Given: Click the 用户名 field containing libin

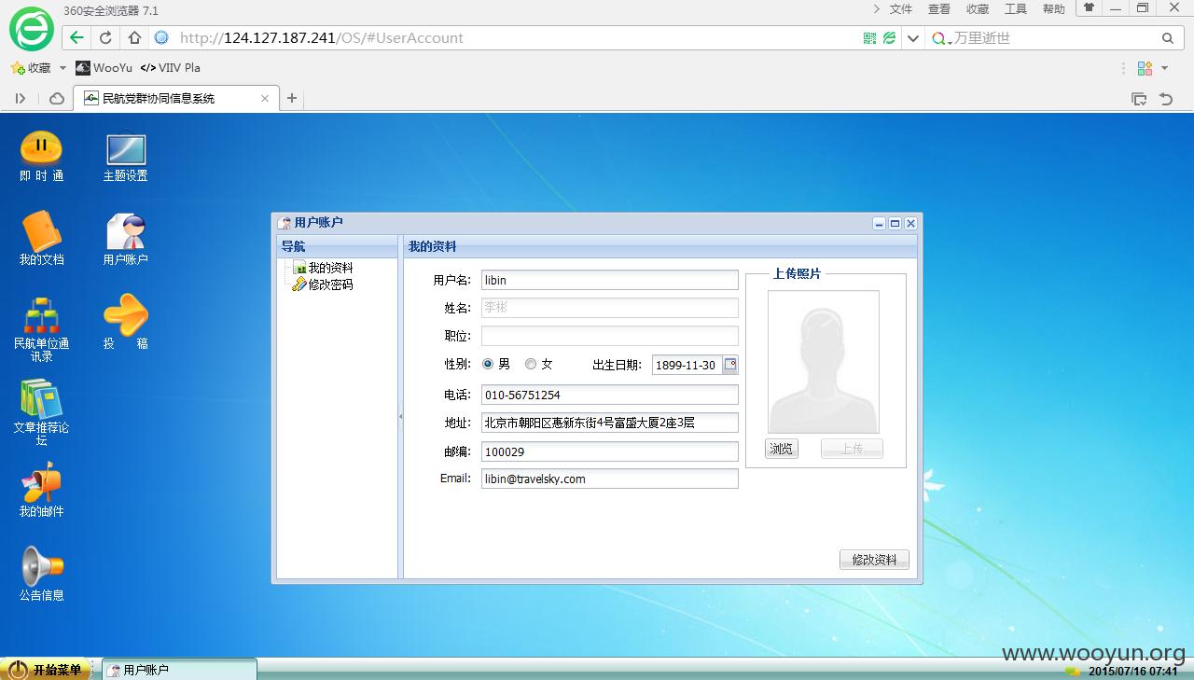Looking at the screenshot, I should 610,280.
